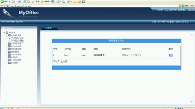Viewport: 195px width, 109px height.
Task: Go to 下一页 next page
Action: (56, 61)
